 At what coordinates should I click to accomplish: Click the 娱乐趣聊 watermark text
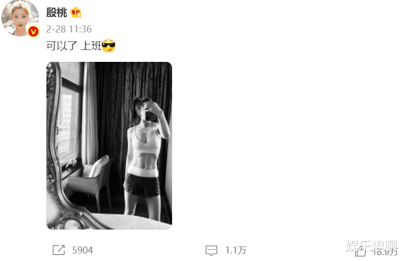pos(372,246)
